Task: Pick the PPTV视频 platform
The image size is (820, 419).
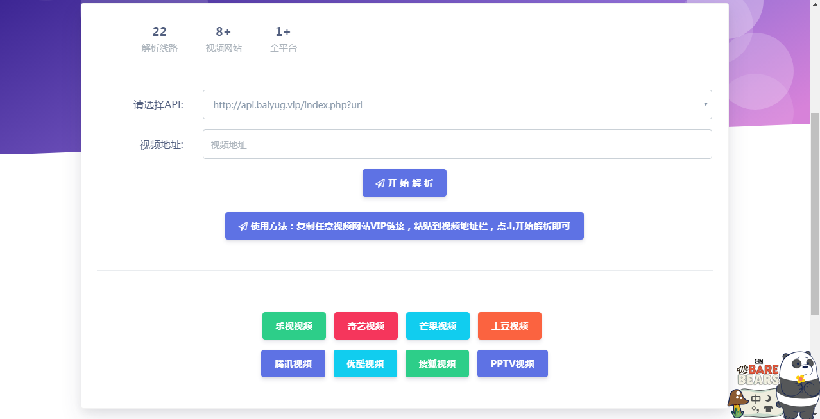Action: [512, 363]
